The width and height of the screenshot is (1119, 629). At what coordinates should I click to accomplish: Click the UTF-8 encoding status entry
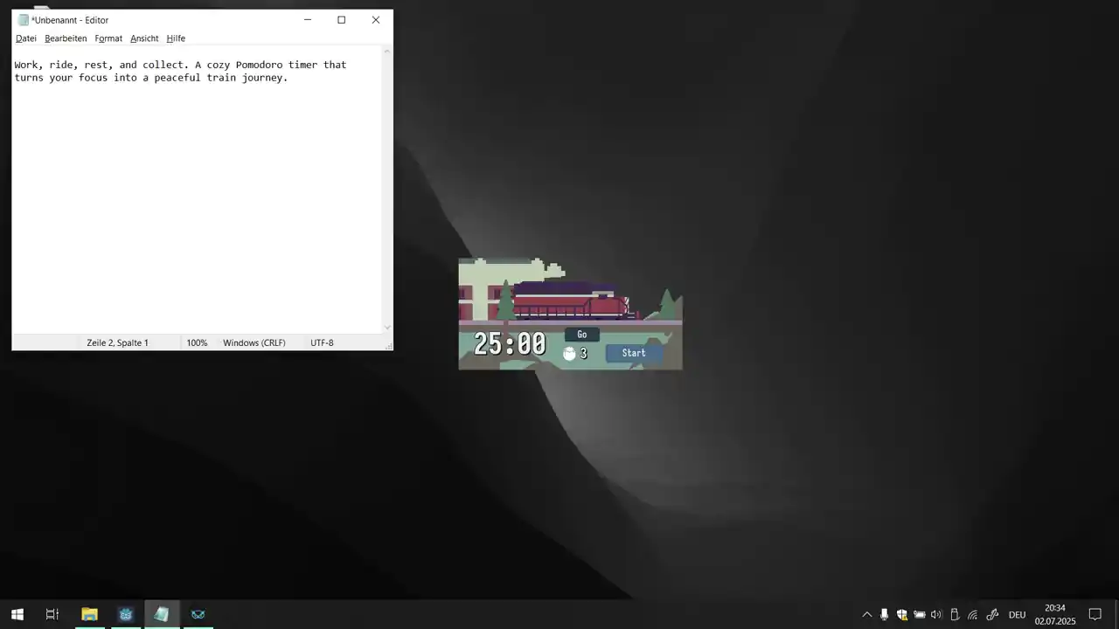pyautogui.click(x=322, y=342)
